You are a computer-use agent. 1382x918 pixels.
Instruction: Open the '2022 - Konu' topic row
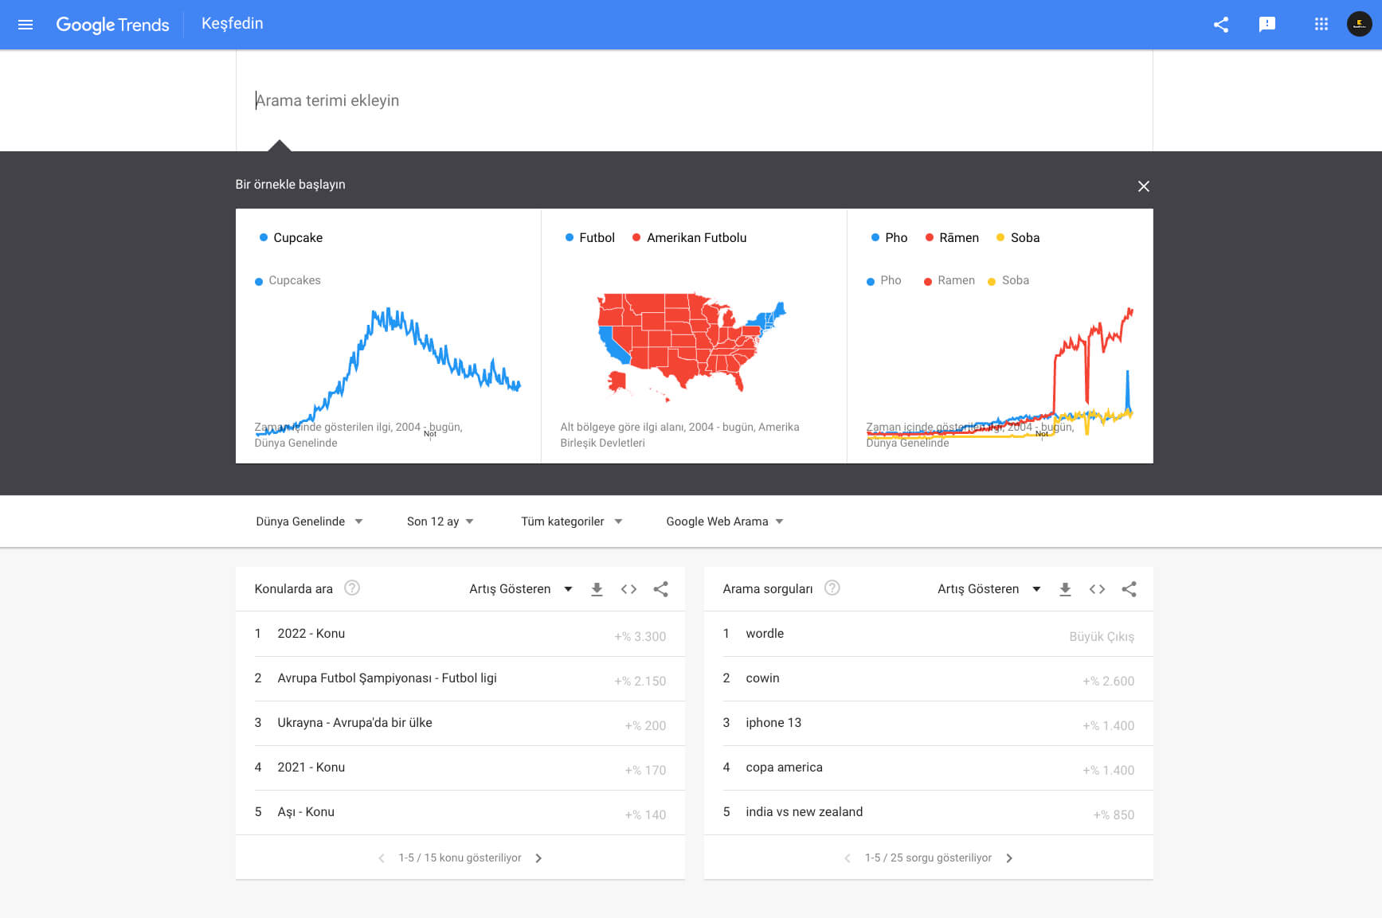460,635
